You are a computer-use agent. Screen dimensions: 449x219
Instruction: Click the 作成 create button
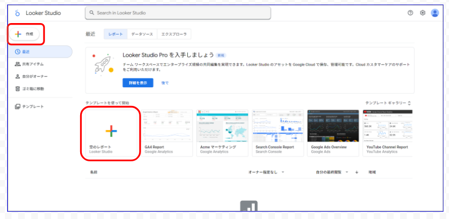click(24, 34)
